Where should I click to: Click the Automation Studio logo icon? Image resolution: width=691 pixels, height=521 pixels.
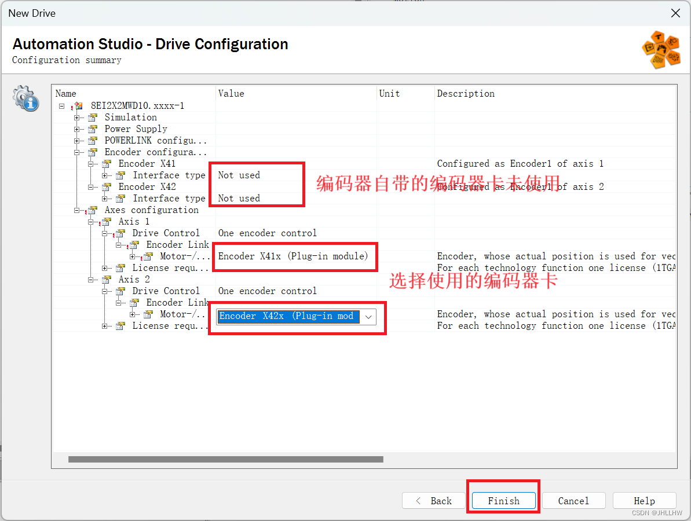point(661,50)
